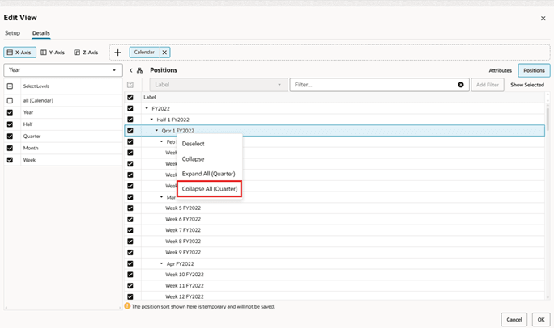
Task: Toggle the Select Levels tri-state checkbox
Action: coord(10,86)
